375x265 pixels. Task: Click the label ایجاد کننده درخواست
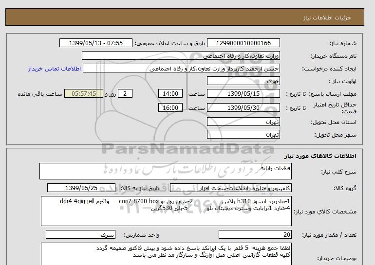[x=329, y=69]
